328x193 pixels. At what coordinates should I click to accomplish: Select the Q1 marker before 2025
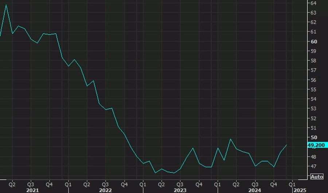[292, 184]
